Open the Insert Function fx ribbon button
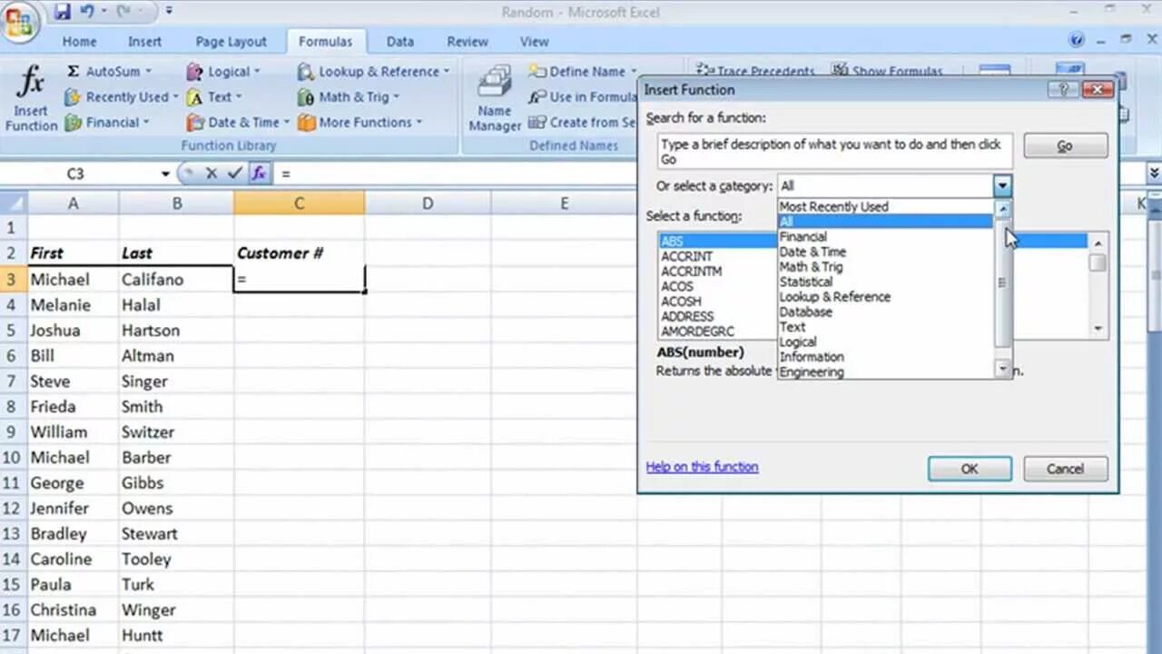Screen dimensions: 1162x654 (x=31, y=97)
